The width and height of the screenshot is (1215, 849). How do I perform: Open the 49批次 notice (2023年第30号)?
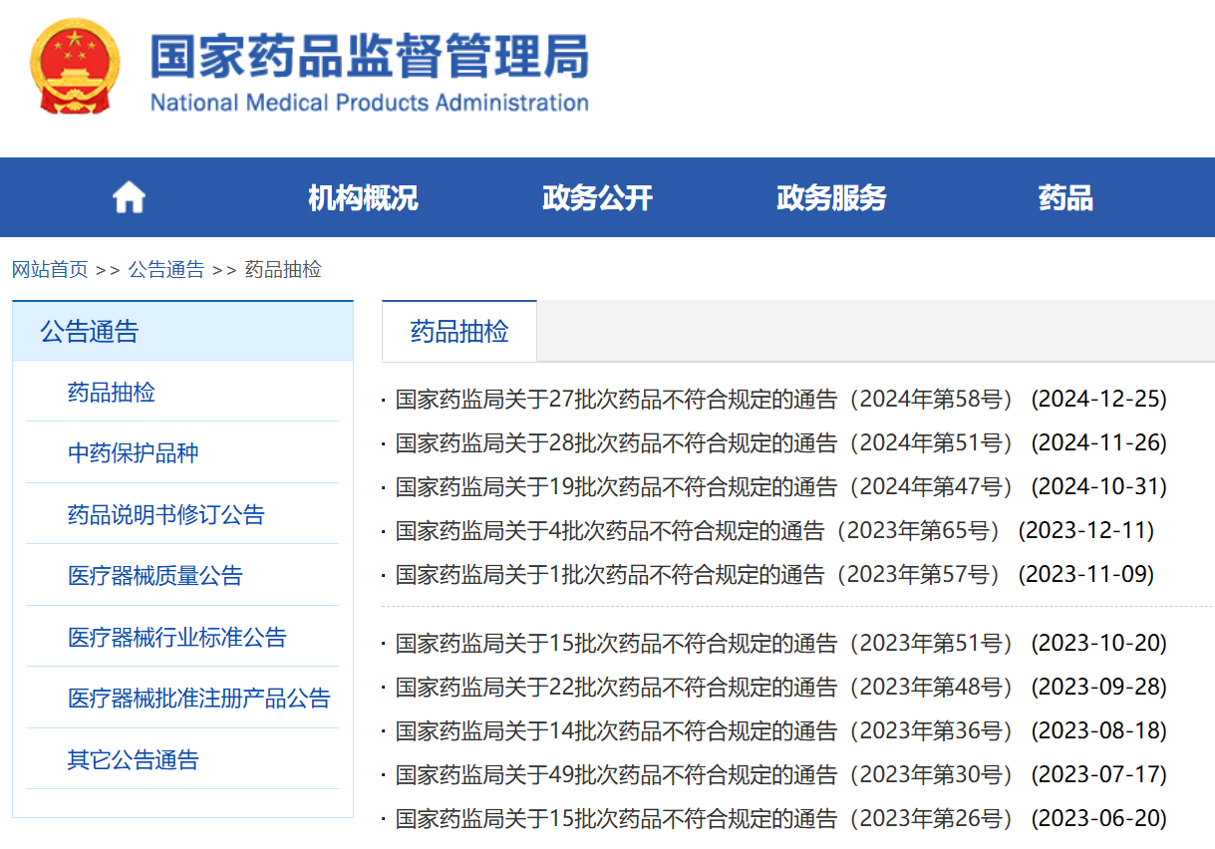[x=705, y=775]
